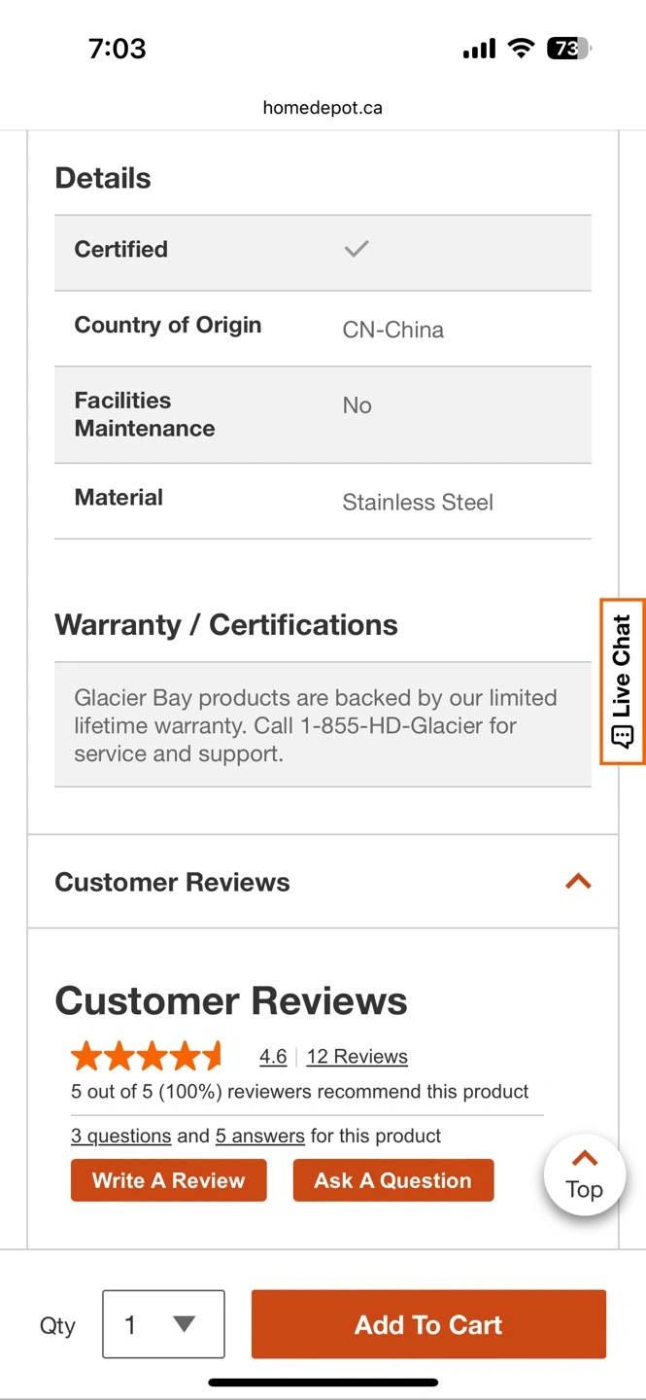
Task: Tap the Add To Cart button
Action: [x=428, y=1324]
